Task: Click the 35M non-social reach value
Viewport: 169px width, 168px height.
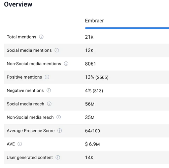Action: coord(90,117)
